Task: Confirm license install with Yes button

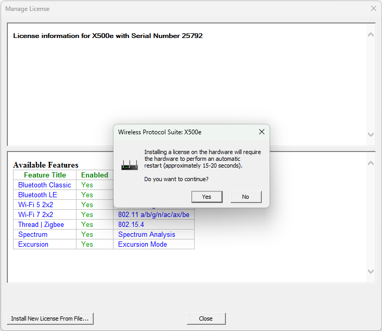Action: click(x=207, y=197)
